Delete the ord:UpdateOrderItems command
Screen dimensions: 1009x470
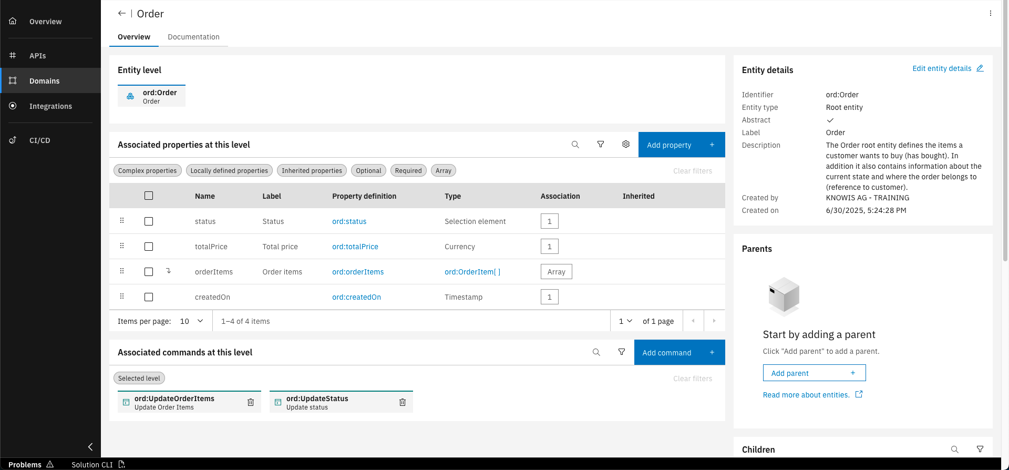(x=251, y=402)
